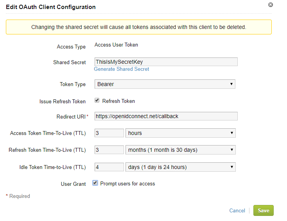This screenshot has height=221, width=287.
Task: Click the Cancel link
Action: pyautogui.click(x=237, y=210)
